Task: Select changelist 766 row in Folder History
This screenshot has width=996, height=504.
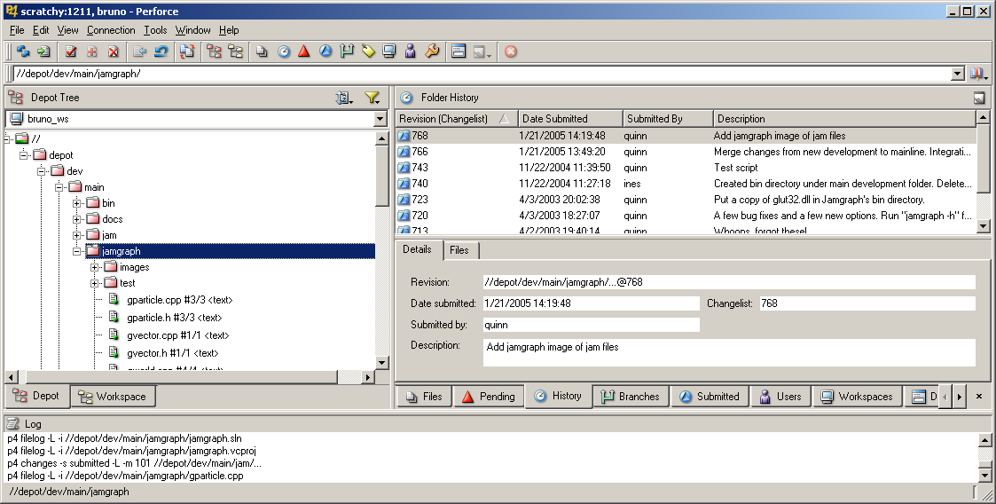Action: click(x=686, y=151)
